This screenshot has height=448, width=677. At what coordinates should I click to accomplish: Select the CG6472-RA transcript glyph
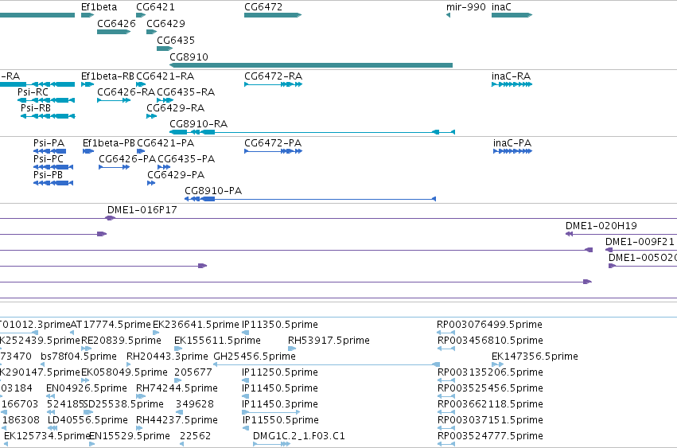pyautogui.click(x=274, y=84)
